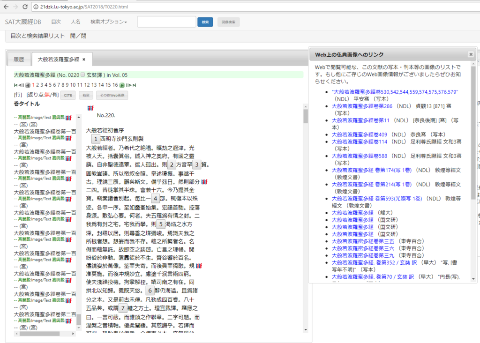Click the blue 検索 button
Viewport: 480px width, 343px height.
click(x=205, y=22)
